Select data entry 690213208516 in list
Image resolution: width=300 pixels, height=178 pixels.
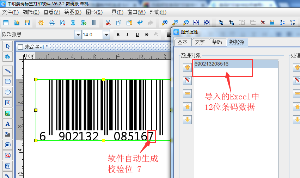(x=212, y=64)
